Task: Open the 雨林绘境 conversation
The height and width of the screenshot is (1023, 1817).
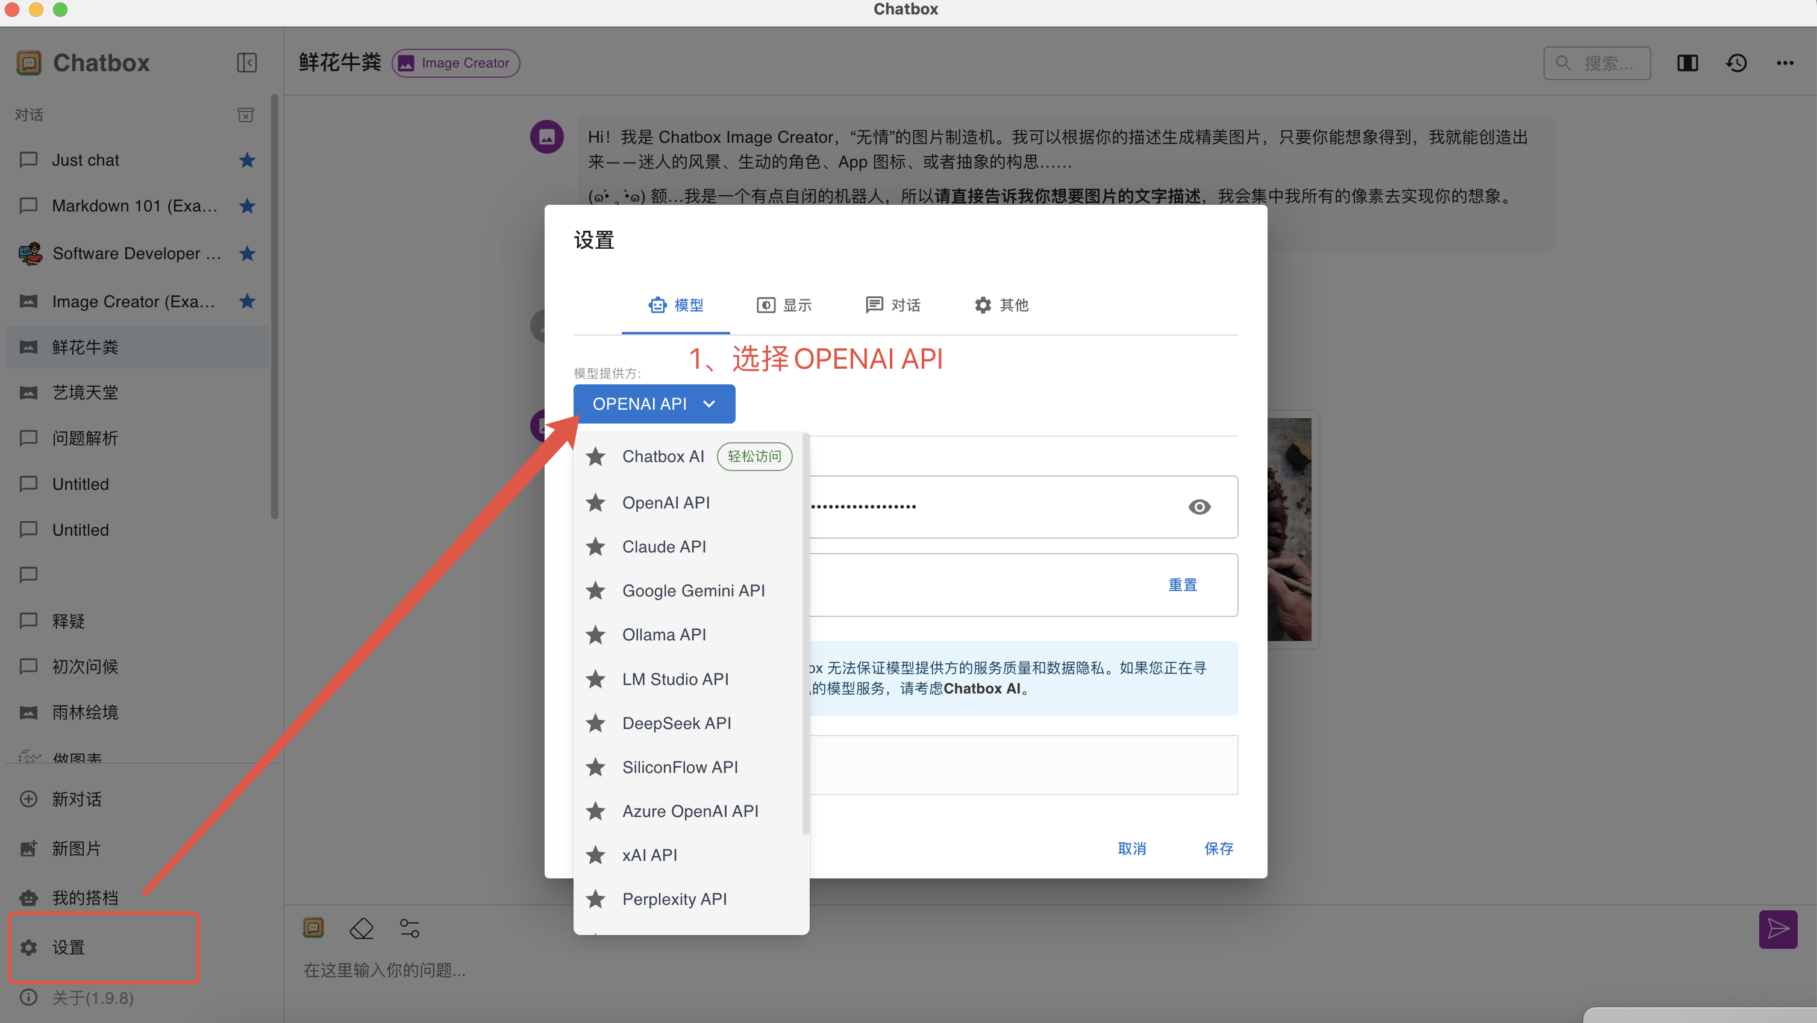Action: 137,713
